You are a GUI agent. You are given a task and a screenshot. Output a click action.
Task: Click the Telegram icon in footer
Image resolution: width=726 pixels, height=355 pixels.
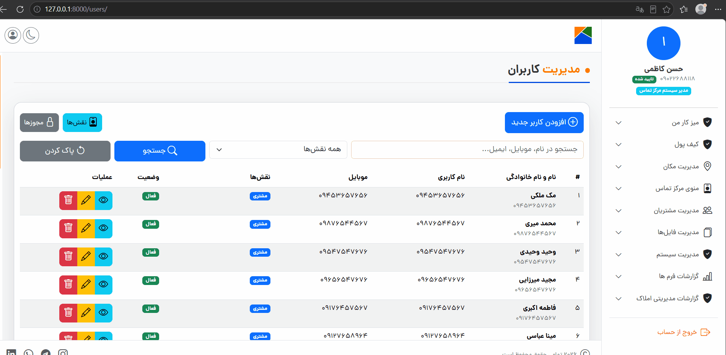(x=46, y=352)
